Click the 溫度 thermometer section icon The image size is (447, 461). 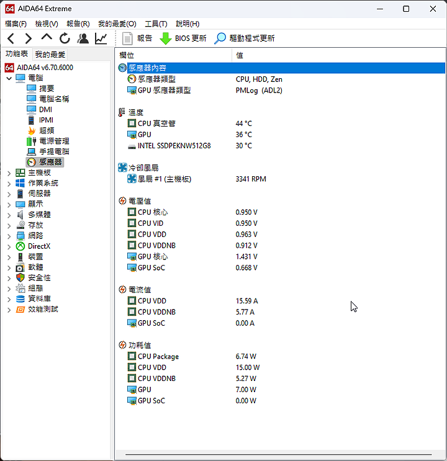(122, 112)
